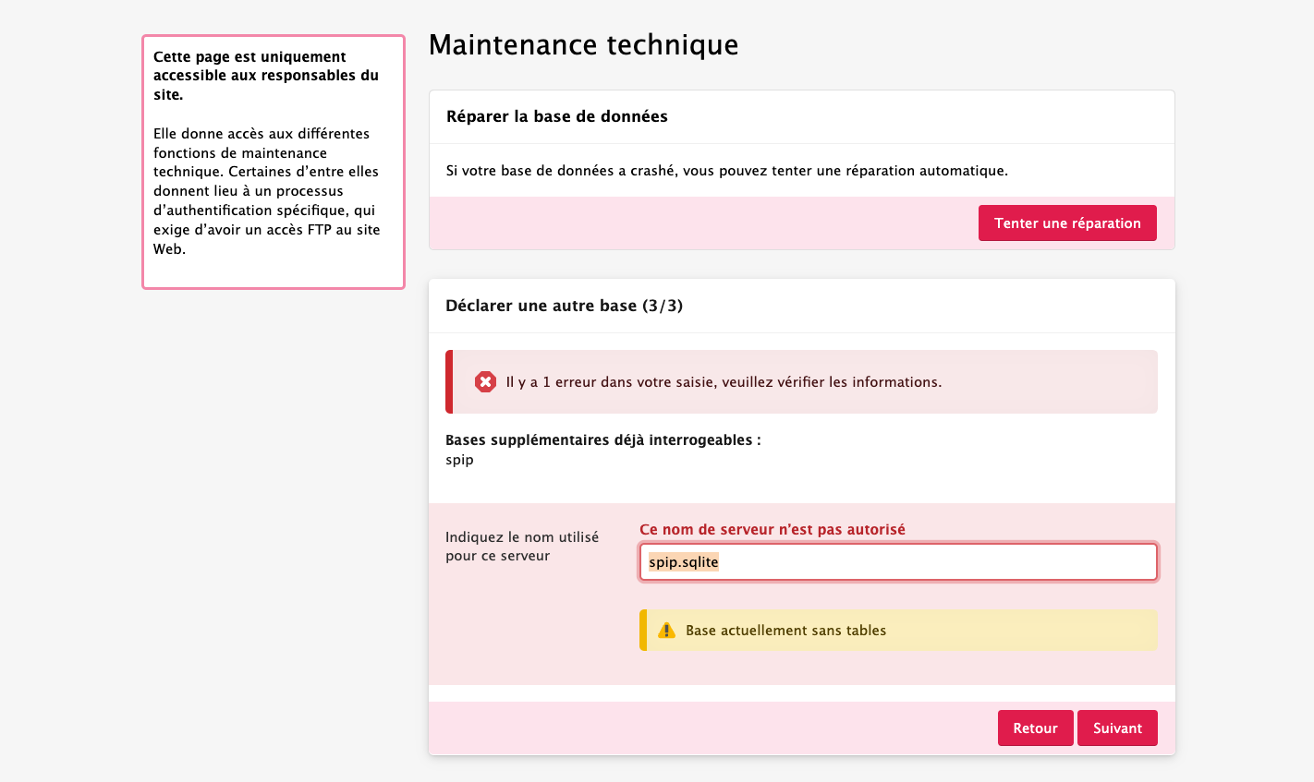This screenshot has height=782, width=1314.
Task: Go back with the Retour button
Action: [x=1035, y=728]
